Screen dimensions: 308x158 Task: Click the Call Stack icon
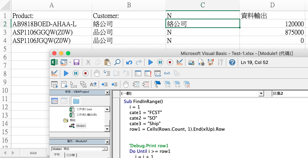[x=177, y=73]
